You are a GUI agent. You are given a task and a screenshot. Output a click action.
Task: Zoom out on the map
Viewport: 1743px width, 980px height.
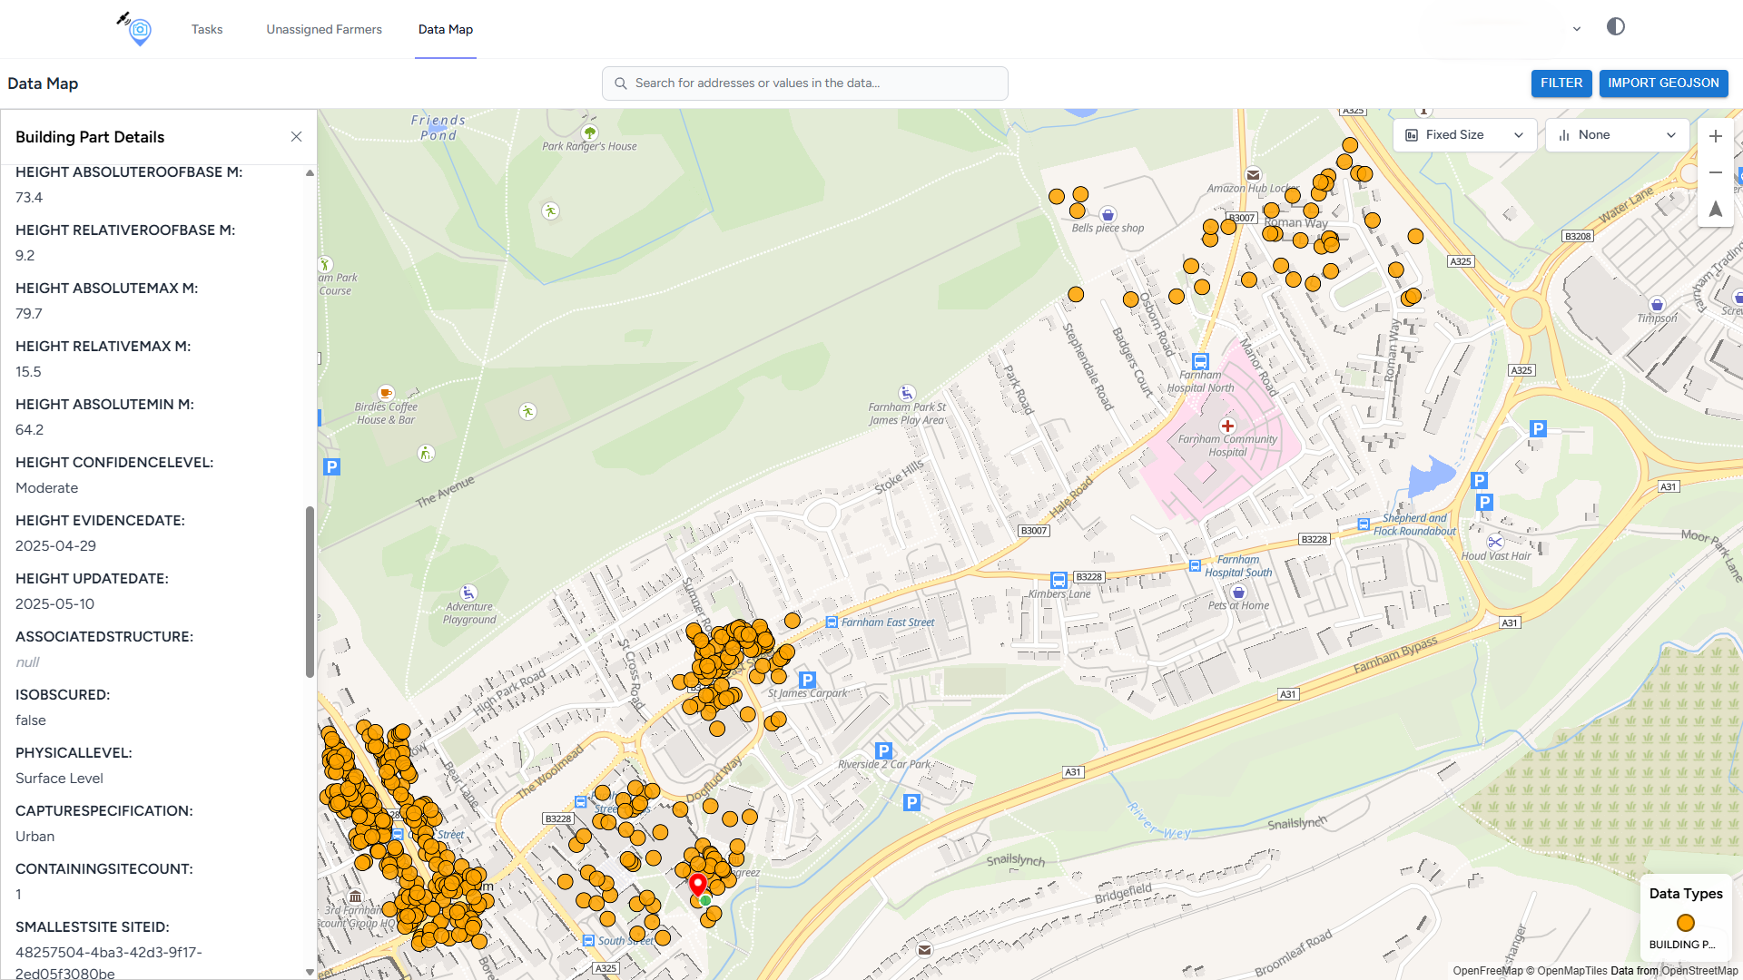[1715, 172]
